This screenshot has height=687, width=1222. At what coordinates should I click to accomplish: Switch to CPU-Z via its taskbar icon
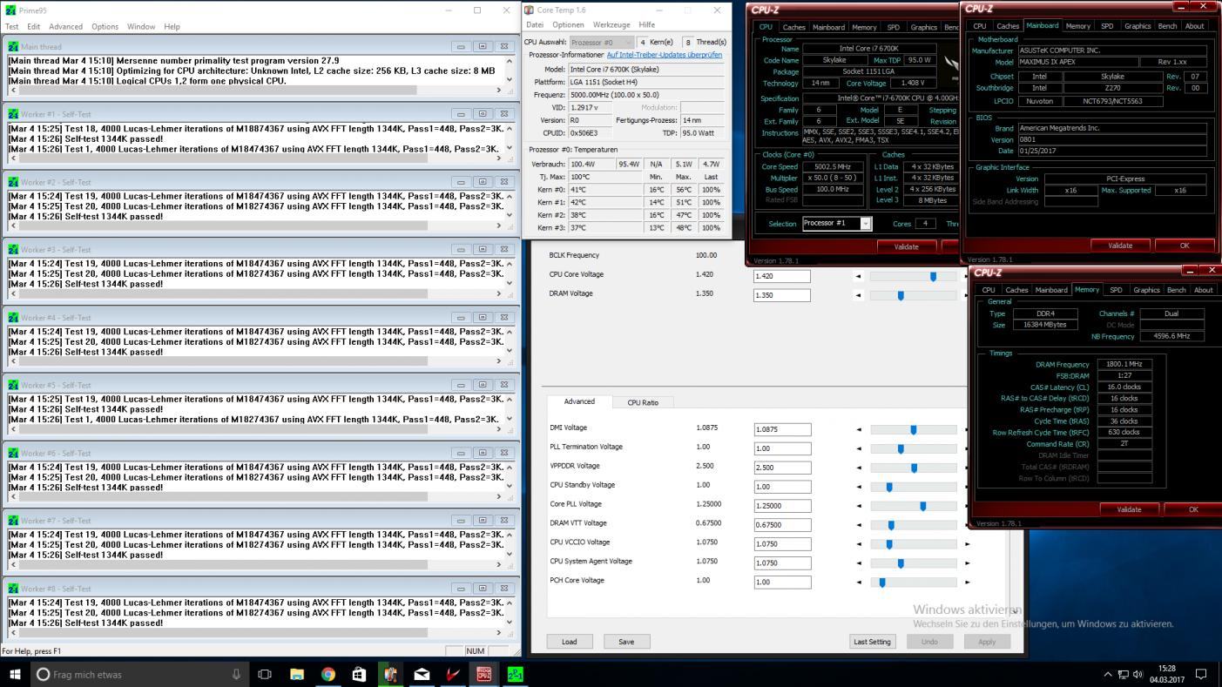[483, 674]
